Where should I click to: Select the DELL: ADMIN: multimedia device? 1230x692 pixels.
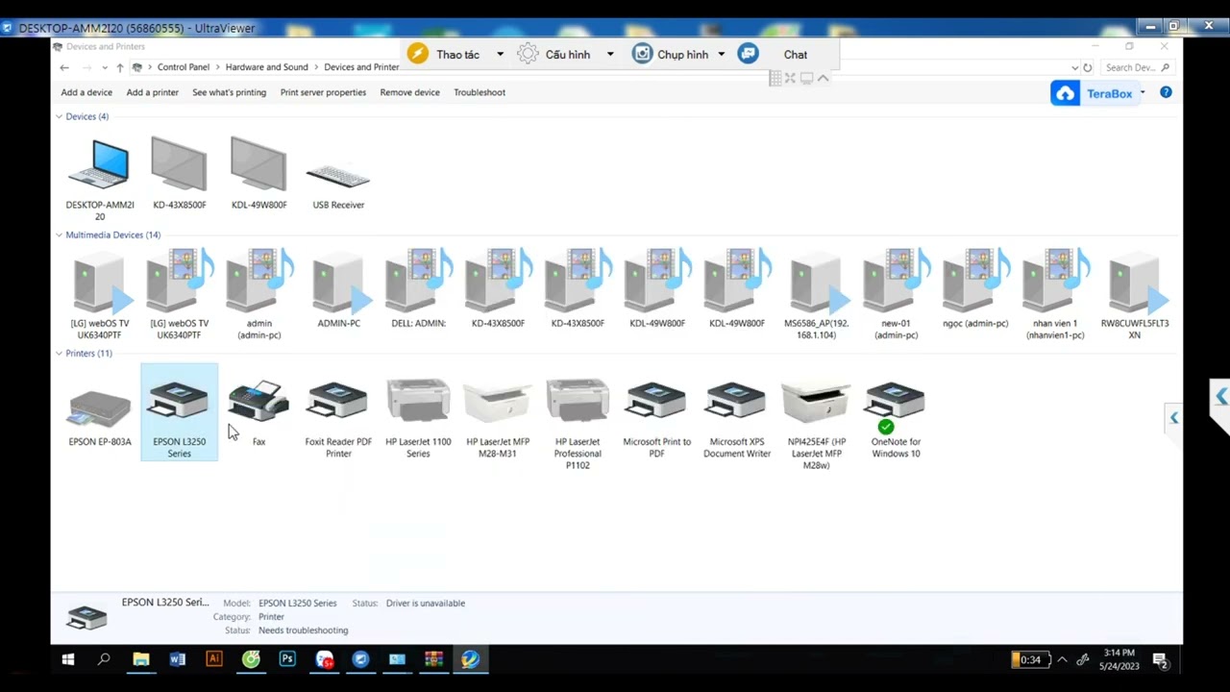(418, 289)
